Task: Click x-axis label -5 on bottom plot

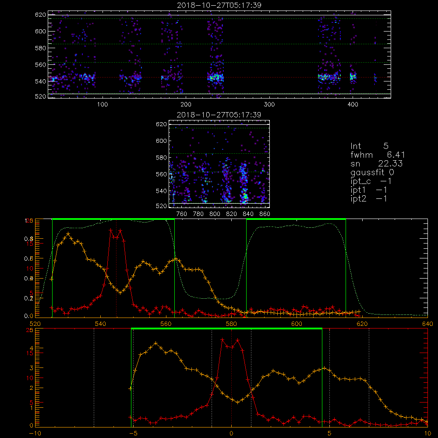Action: (133, 434)
